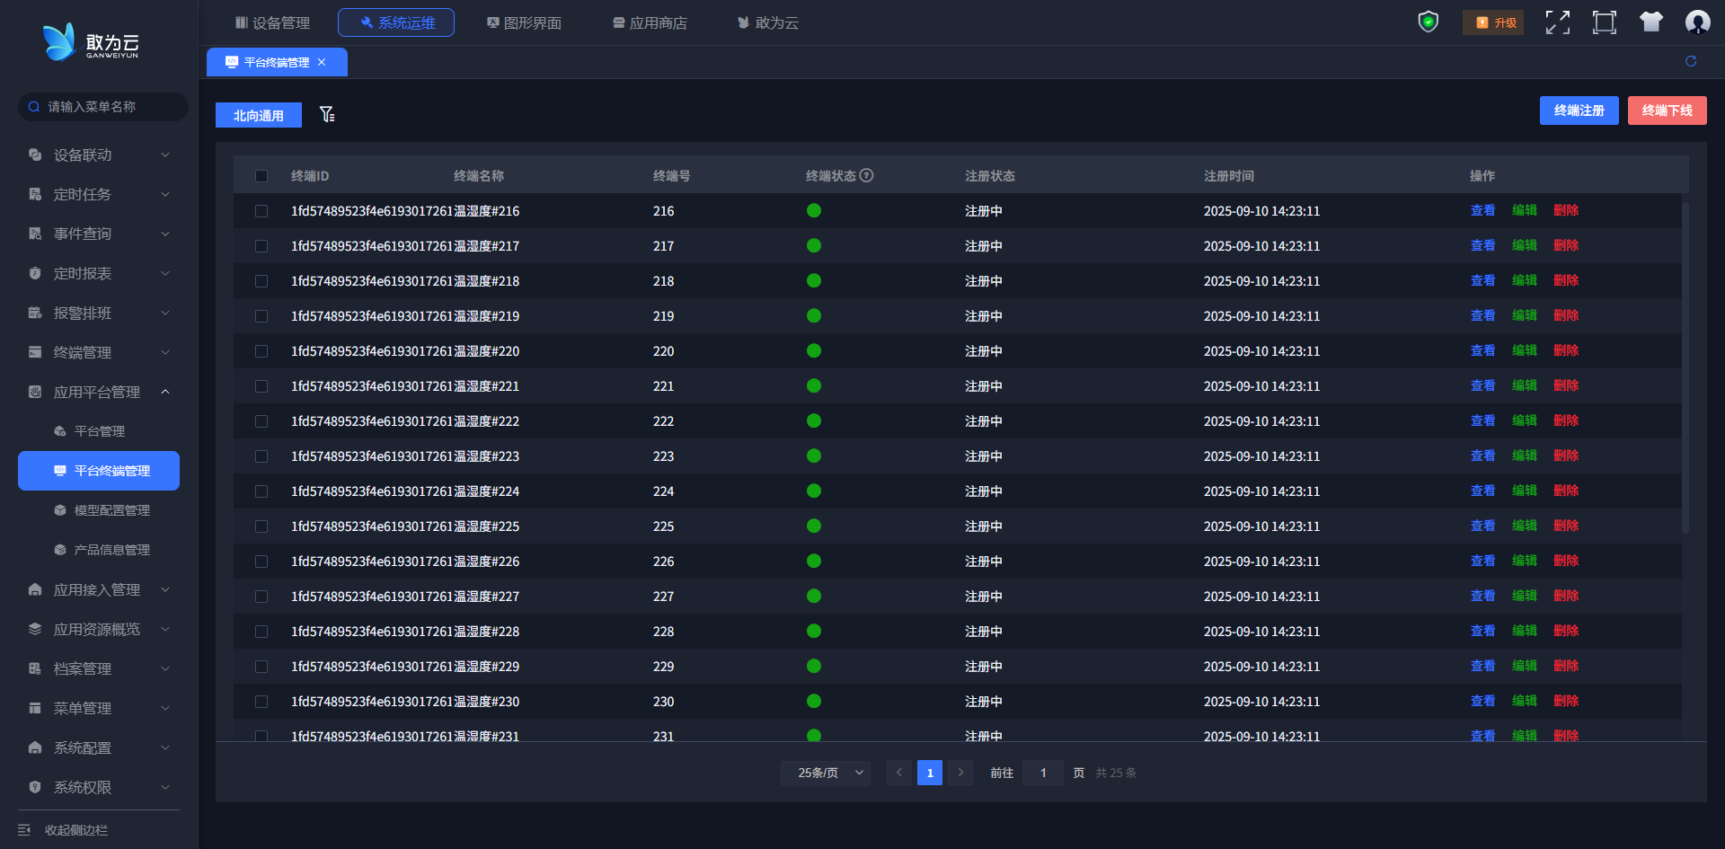The image size is (1725, 849).
Task: Click the page refresh icon
Action: click(x=1691, y=61)
